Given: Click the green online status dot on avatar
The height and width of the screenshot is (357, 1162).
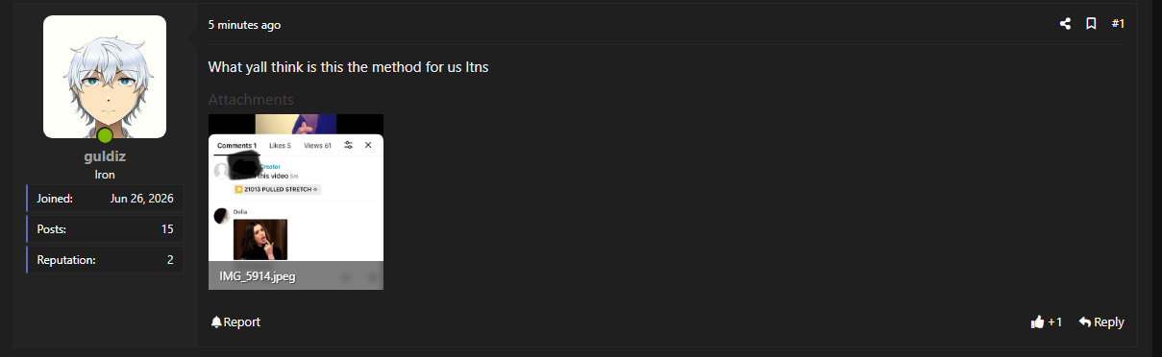Looking at the screenshot, I should coord(105,136).
